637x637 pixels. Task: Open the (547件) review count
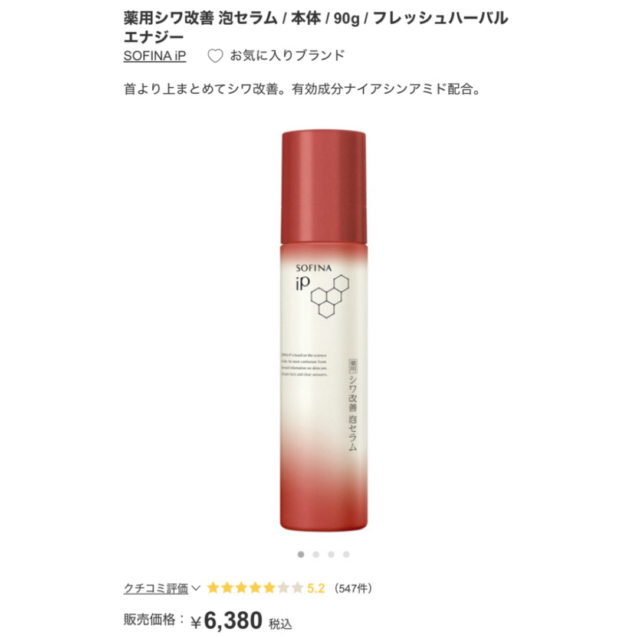pyautogui.click(x=353, y=588)
